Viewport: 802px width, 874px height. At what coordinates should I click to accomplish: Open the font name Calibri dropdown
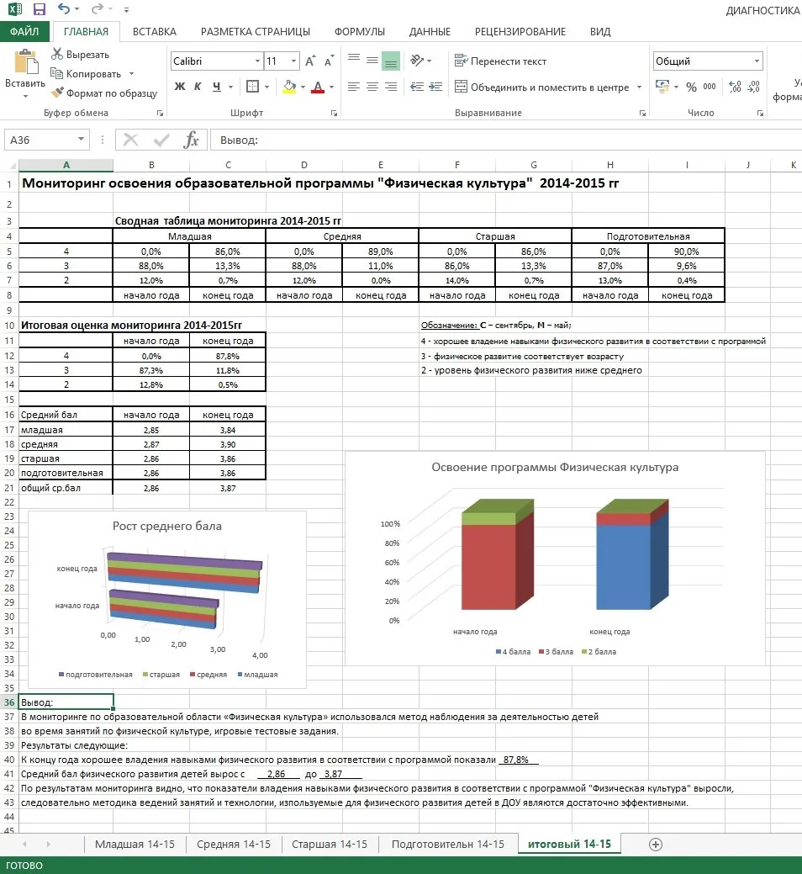(257, 61)
